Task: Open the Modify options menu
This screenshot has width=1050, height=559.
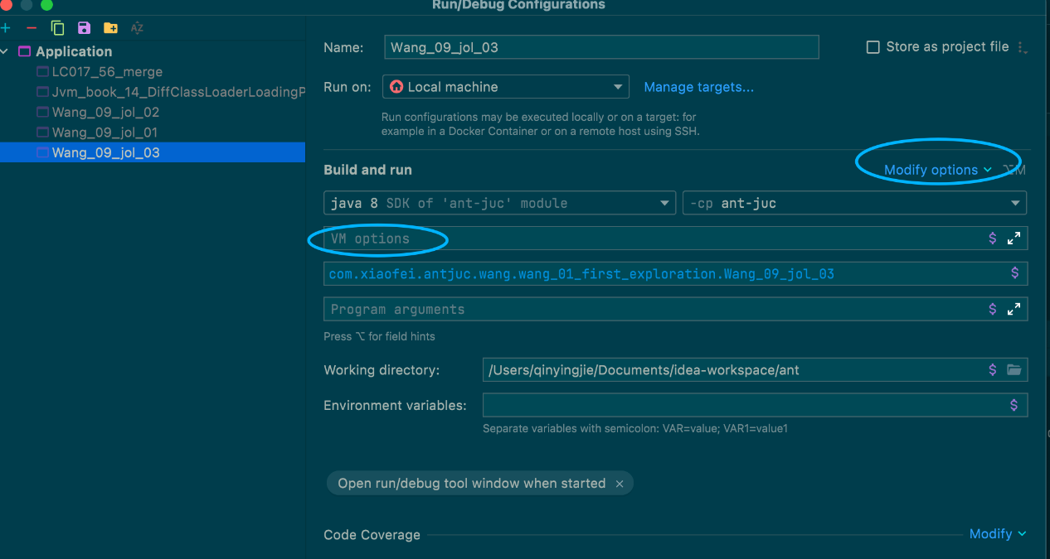Action: [x=936, y=170]
